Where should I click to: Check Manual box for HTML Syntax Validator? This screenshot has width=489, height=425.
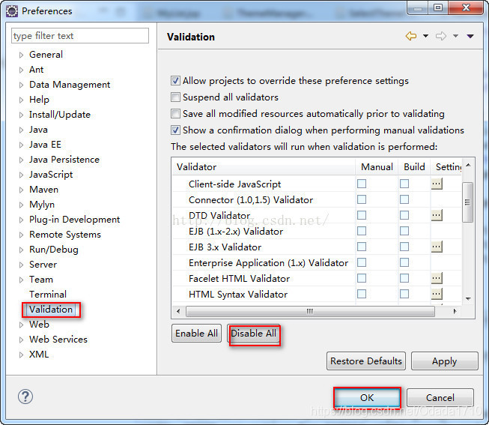(x=362, y=294)
